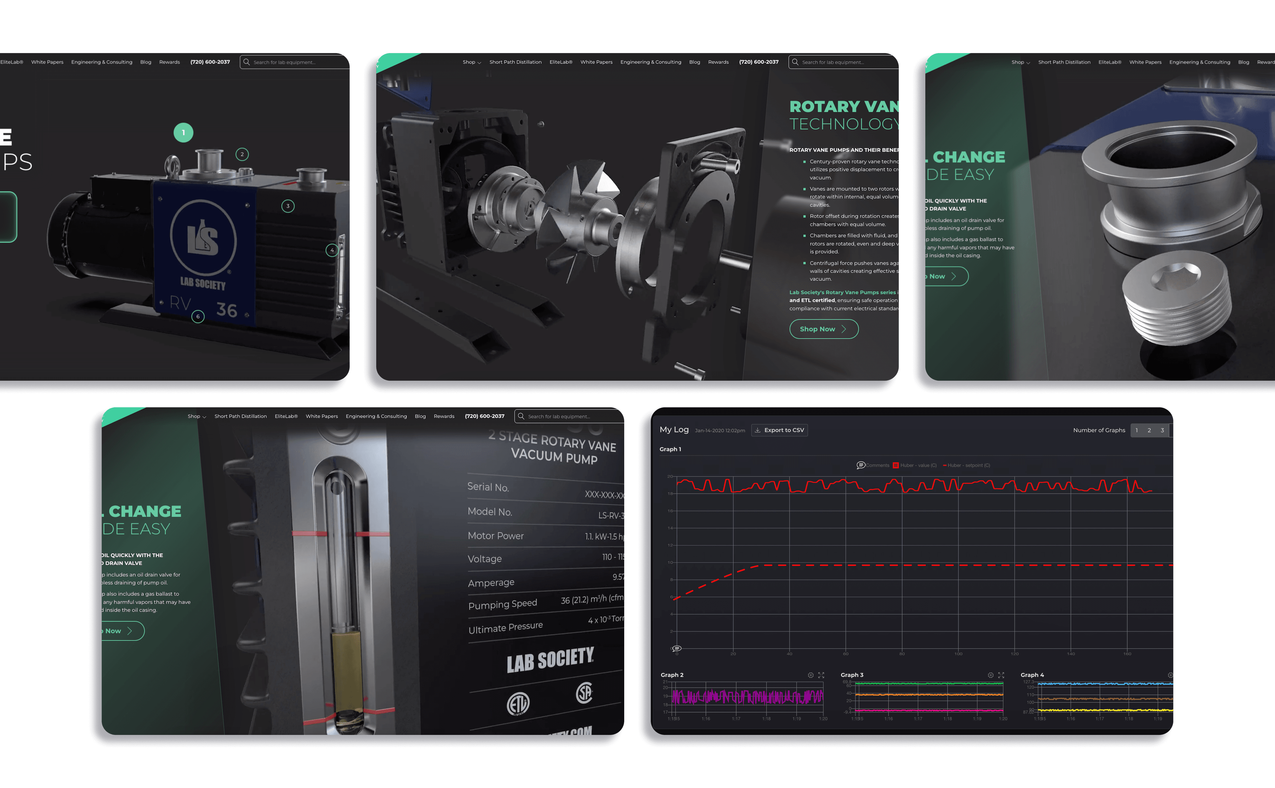
Task: Open EliteLab® in the oil sight glass page
Action: pyautogui.click(x=286, y=416)
